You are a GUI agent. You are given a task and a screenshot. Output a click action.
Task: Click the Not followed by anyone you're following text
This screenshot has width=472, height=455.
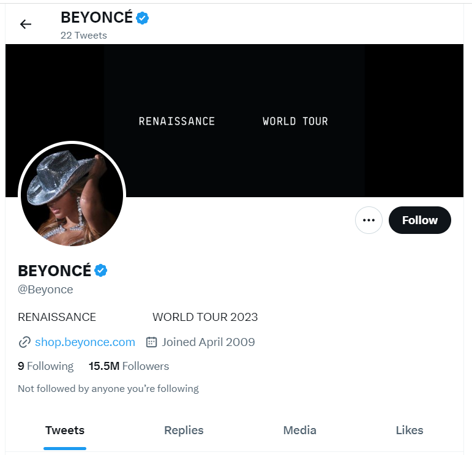(x=108, y=389)
